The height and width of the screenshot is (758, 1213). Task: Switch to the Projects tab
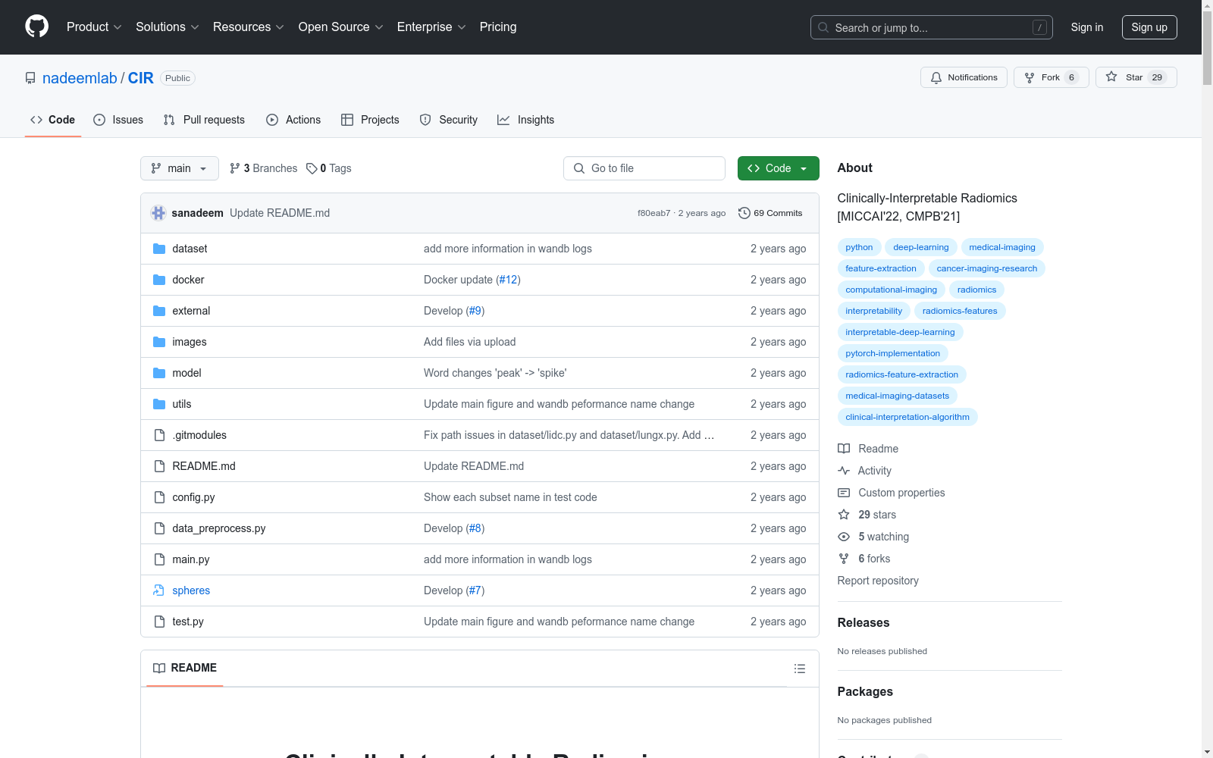tap(370, 120)
